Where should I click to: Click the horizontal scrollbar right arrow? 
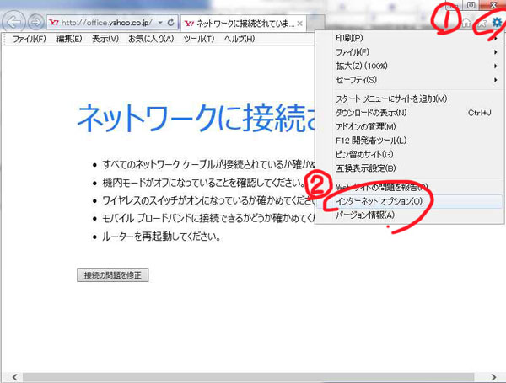click(493, 377)
